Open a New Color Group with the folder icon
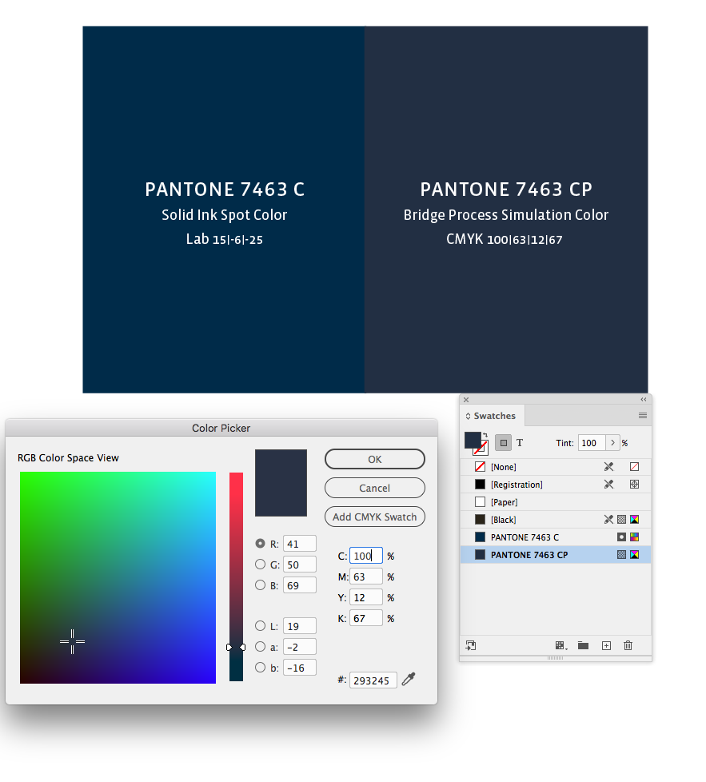Screen dimensions: 706x782 coord(583,644)
